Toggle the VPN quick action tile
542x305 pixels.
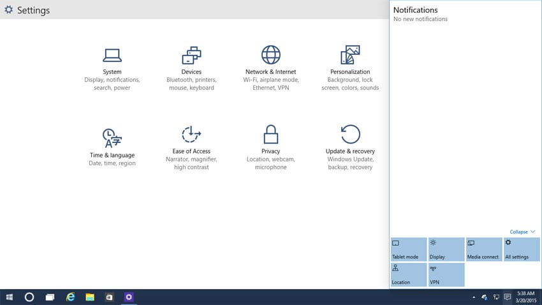tap(446, 275)
